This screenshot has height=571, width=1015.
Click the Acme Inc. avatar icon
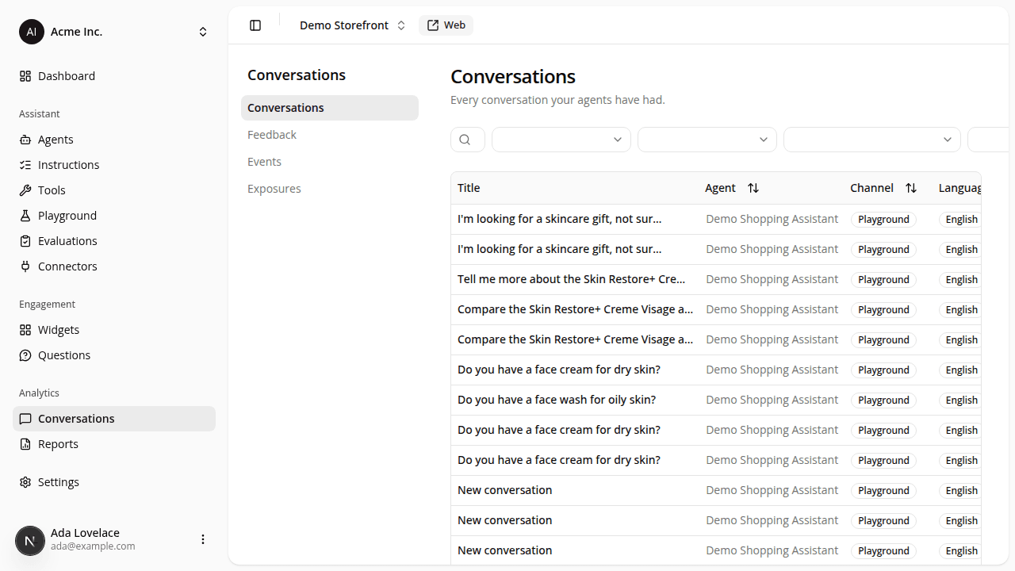point(32,32)
